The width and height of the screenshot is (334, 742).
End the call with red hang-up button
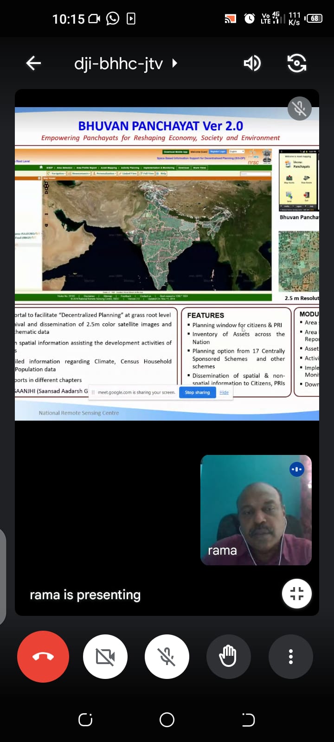pos(43,657)
